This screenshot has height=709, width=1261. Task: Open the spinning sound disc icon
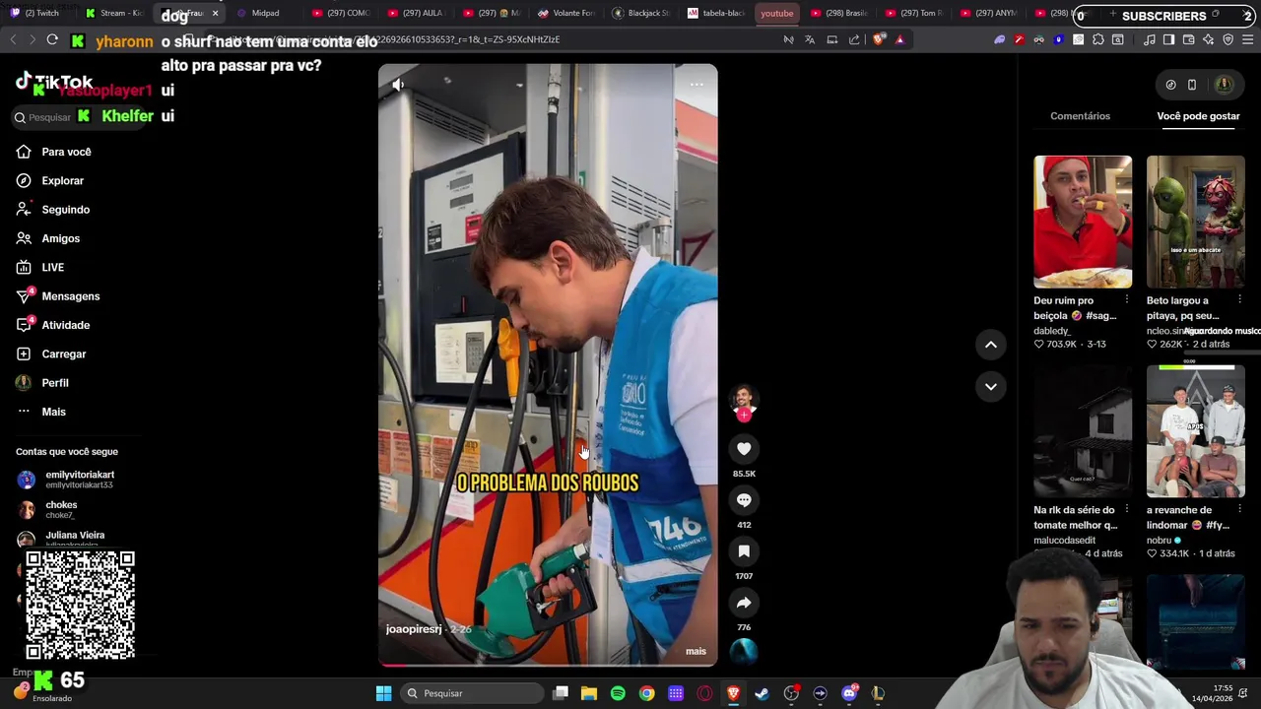[744, 651]
